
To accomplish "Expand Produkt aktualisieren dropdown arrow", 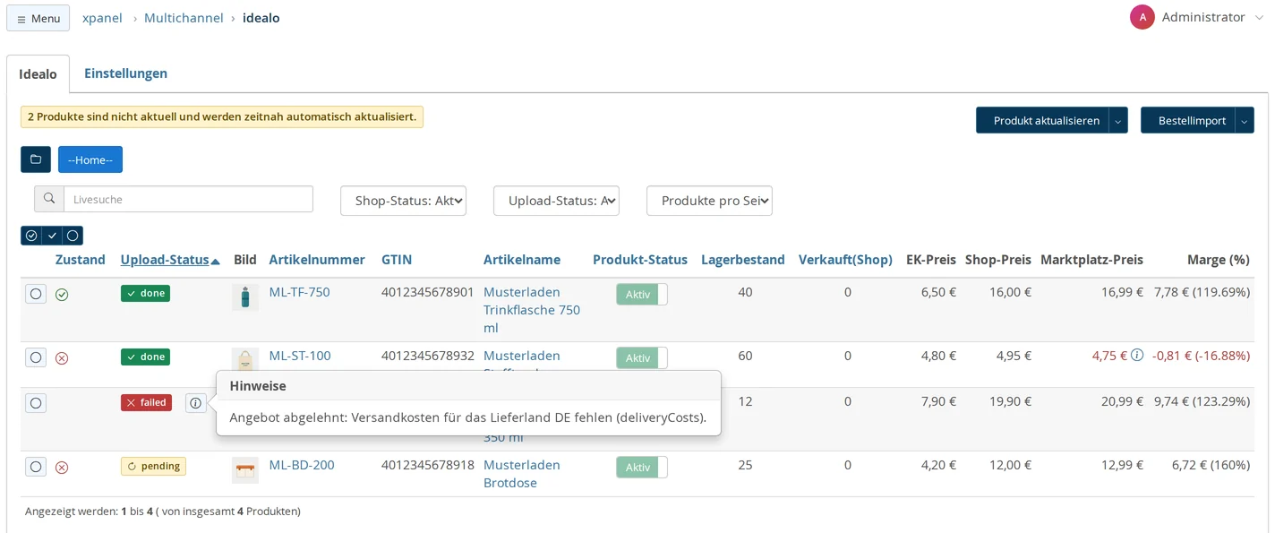I will (1118, 120).
